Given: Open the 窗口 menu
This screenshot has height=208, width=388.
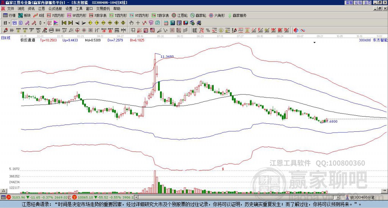Looking at the screenshot, I should (x=89, y=9).
